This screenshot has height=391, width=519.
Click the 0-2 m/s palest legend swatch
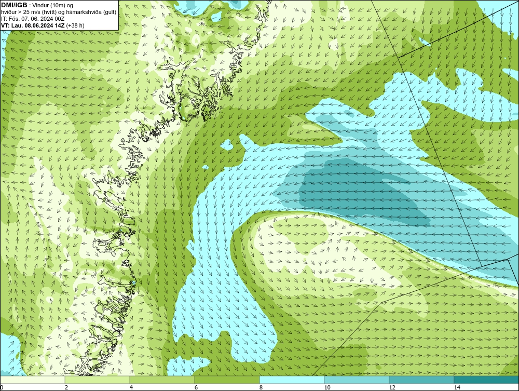[x=32, y=380]
